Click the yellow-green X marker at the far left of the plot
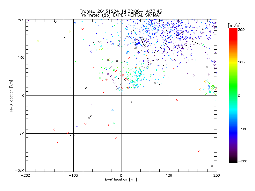Viewport: 255px width, 191px height. tap(38, 41)
